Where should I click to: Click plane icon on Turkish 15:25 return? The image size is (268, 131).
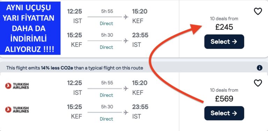pos(126,113)
